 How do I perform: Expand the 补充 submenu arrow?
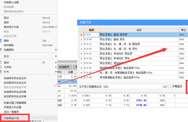[x=56, y=72]
